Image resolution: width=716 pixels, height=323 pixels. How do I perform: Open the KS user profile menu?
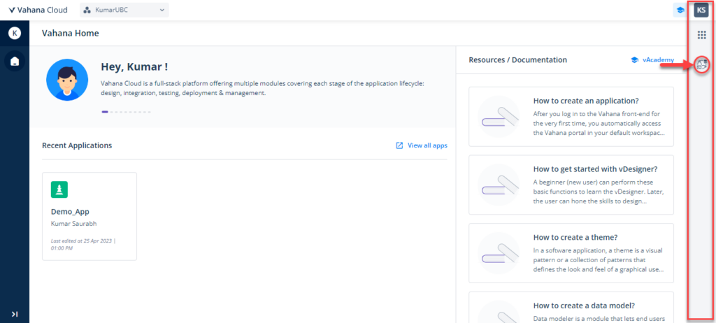pyautogui.click(x=701, y=10)
